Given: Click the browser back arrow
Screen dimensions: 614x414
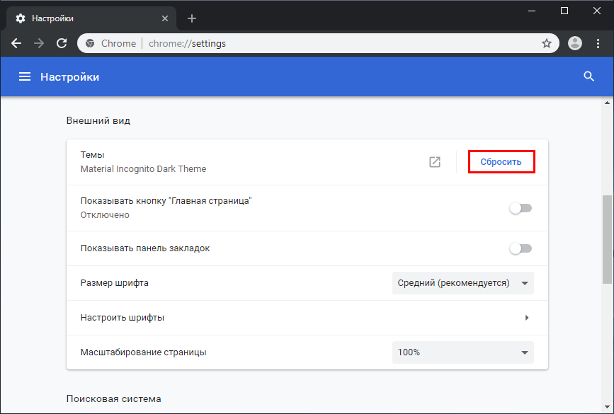Looking at the screenshot, I should tap(16, 43).
